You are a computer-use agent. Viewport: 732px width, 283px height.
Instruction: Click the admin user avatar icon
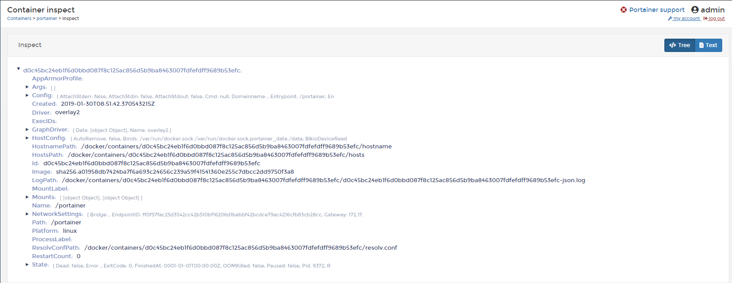click(x=695, y=10)
